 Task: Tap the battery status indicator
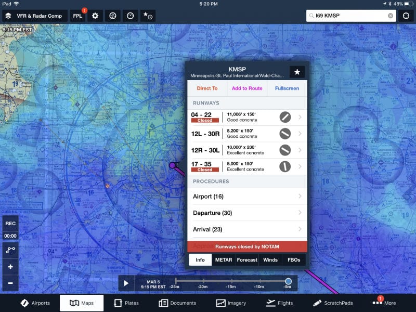[x=409, y=4]
